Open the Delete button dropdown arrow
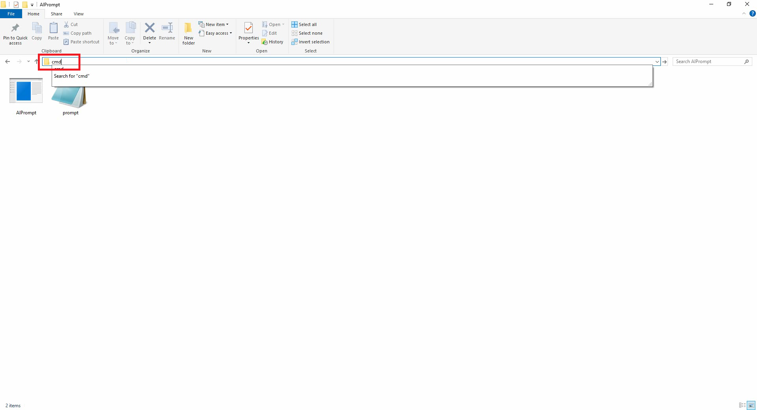Screen dimensions: 757x410 click(149, 43)
